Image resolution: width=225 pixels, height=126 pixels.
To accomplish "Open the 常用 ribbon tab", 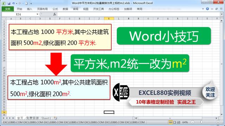I will tap(140, 9).
